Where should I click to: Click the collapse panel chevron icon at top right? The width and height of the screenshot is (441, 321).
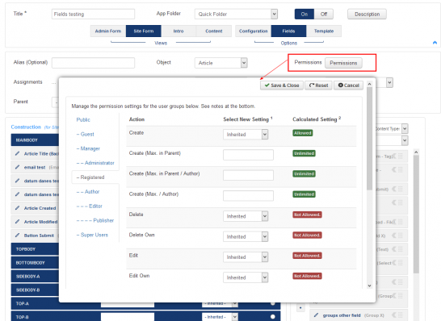click(435, 43)
